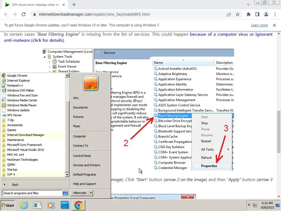Launch Windows Media Player from the programs list
Image resolution: width=281 pixels, height=211 pixels.
tap(22, 105)
